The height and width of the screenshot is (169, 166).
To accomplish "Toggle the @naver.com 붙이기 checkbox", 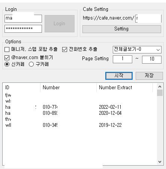I will click(7, 58).
